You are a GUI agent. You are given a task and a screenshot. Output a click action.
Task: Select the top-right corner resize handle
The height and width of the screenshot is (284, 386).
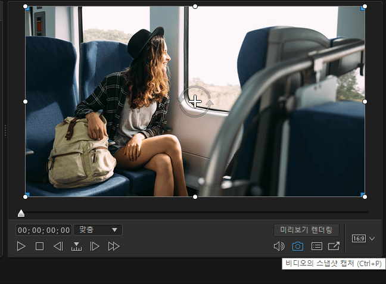(x=365, y=7)
